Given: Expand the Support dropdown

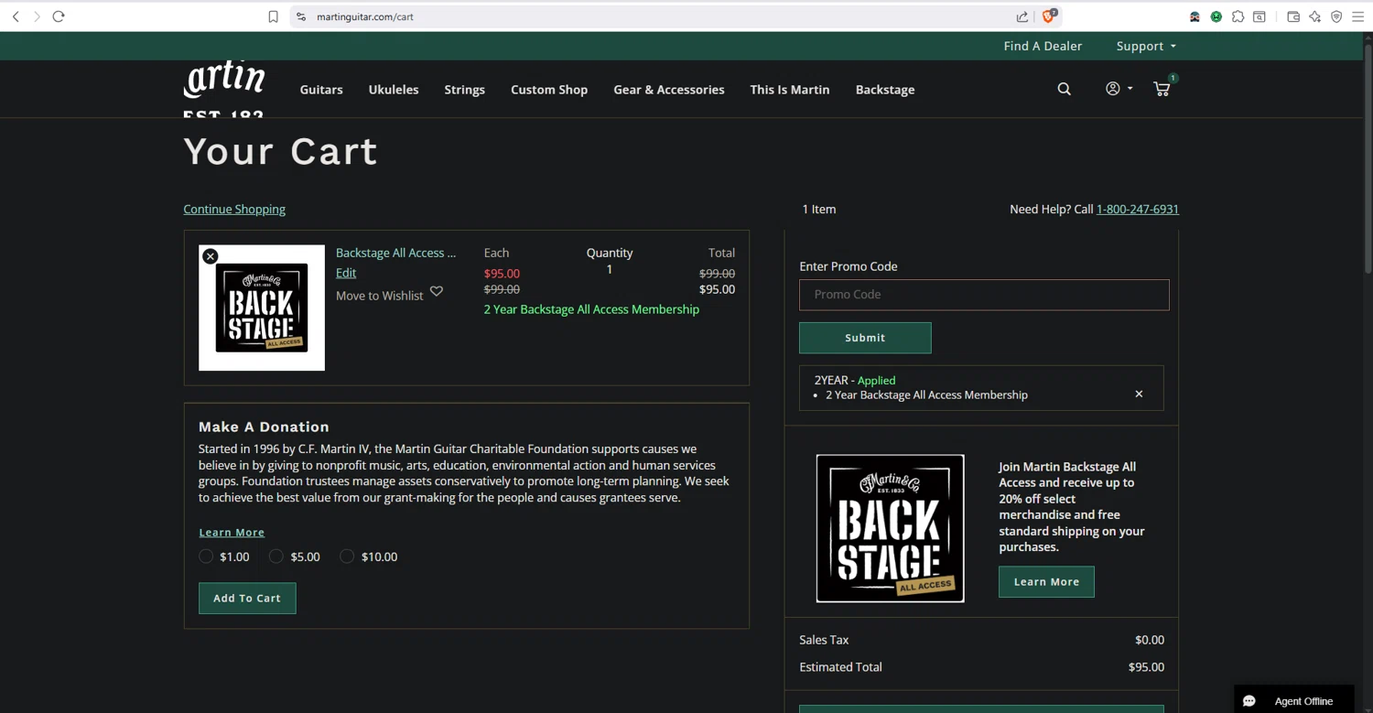Looking at the screenshot, I should pyautogui.click(x=1146, y=46).
